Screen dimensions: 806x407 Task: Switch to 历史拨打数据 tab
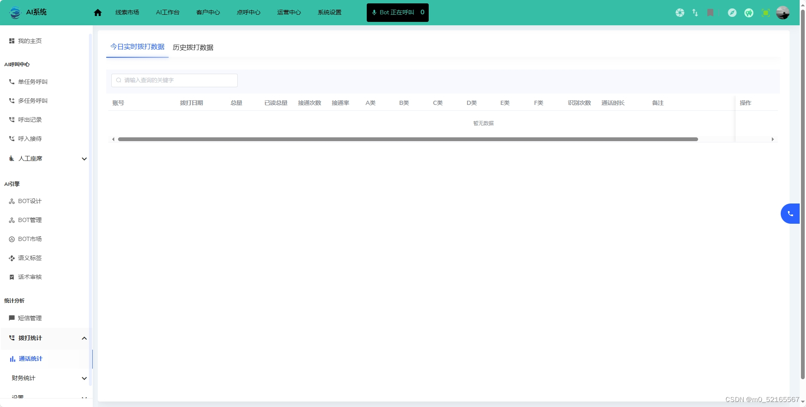point(193,47)
